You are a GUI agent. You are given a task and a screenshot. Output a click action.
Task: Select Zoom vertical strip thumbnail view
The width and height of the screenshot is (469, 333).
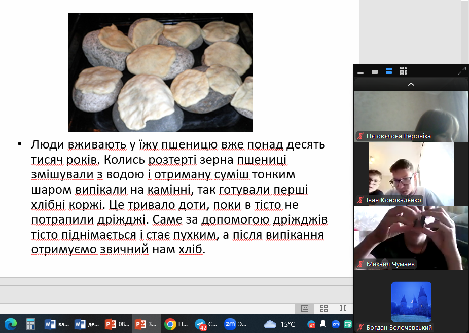click(389, 71)
